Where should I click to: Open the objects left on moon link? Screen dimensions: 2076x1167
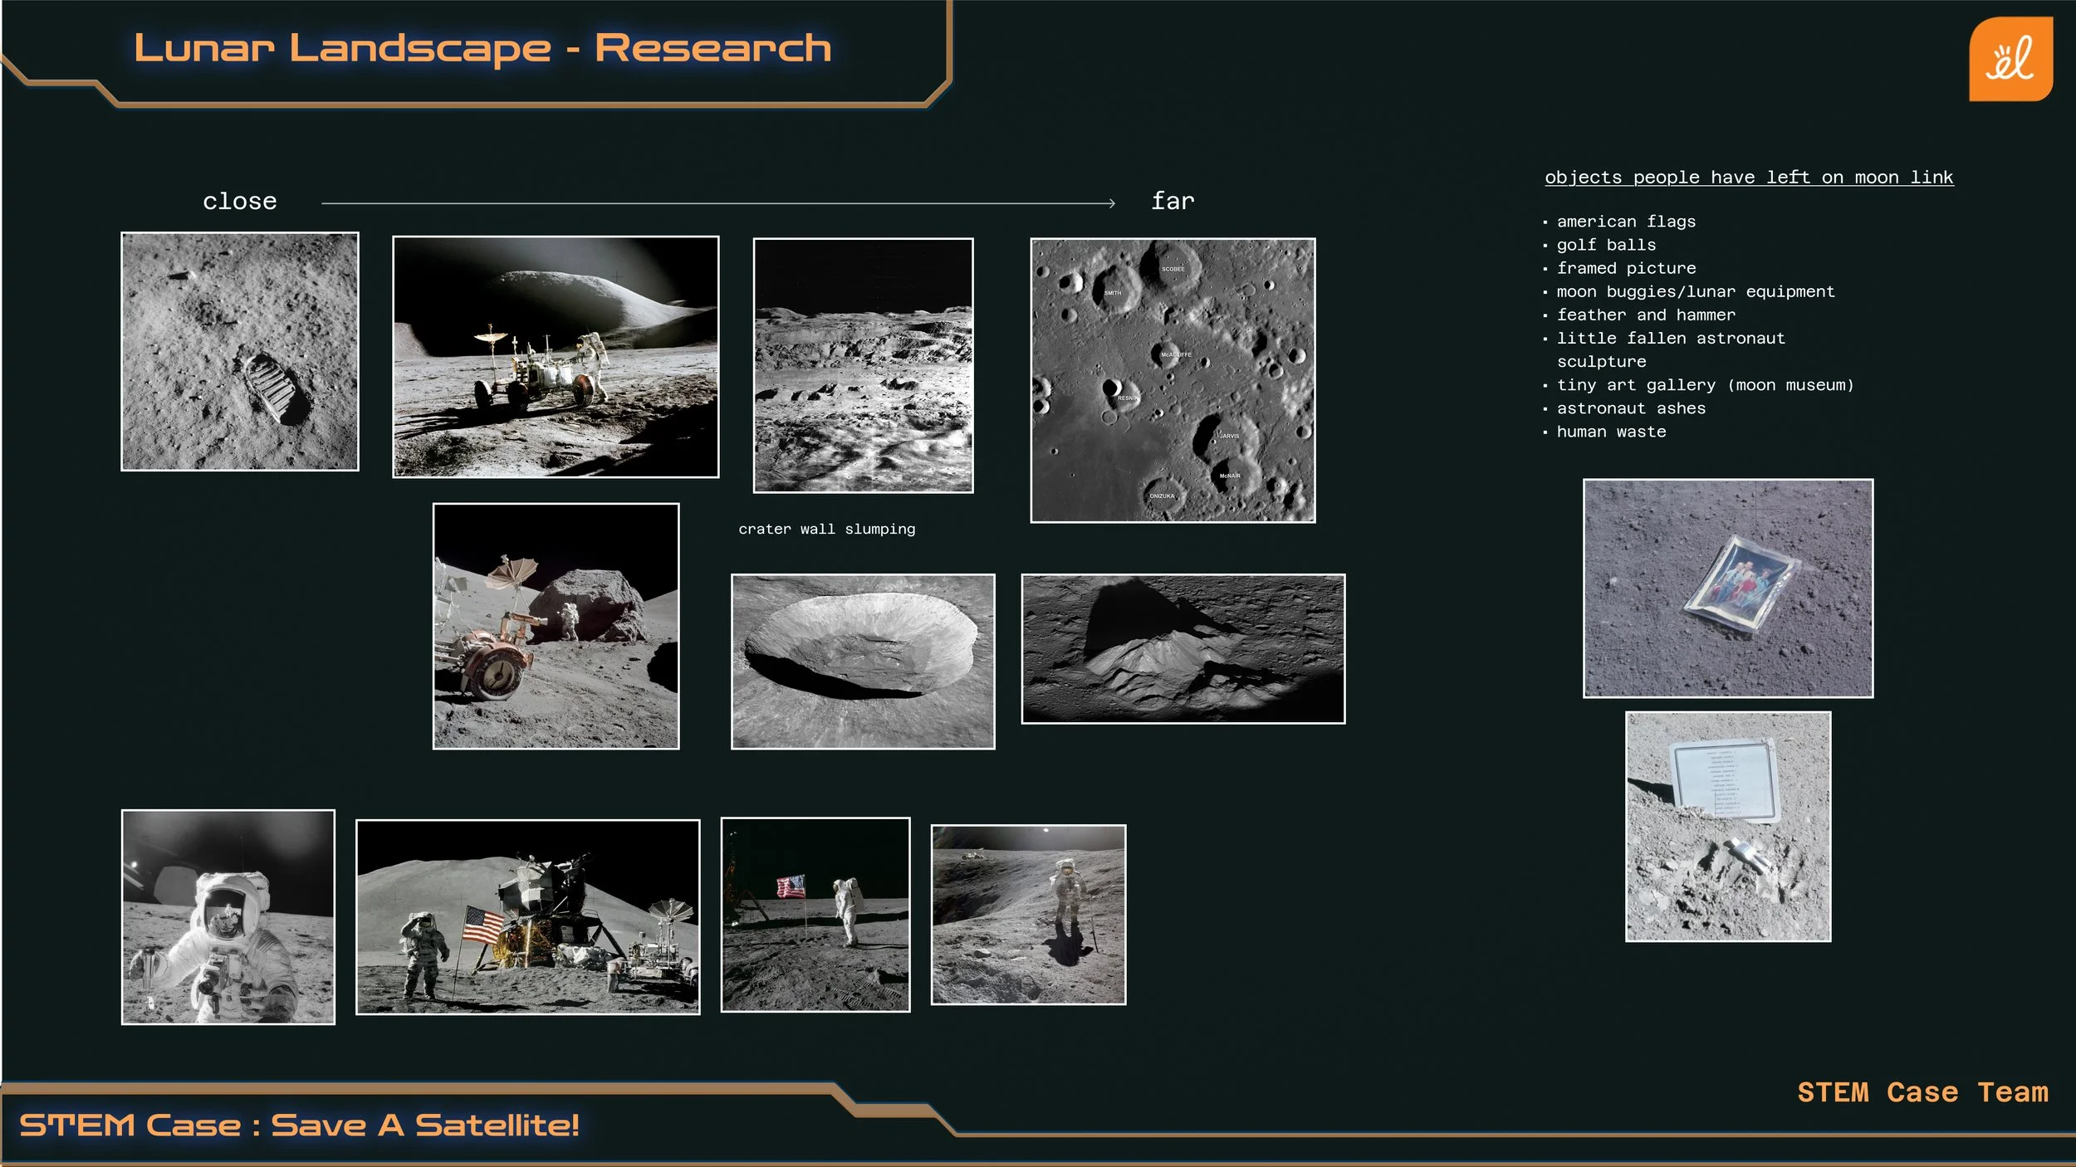[x=1748, y=178]
